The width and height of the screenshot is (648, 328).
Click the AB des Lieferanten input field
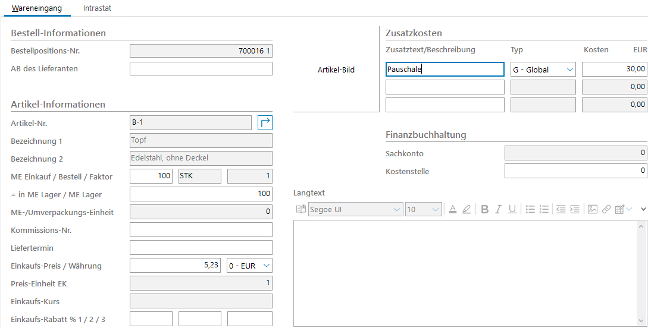201,69
